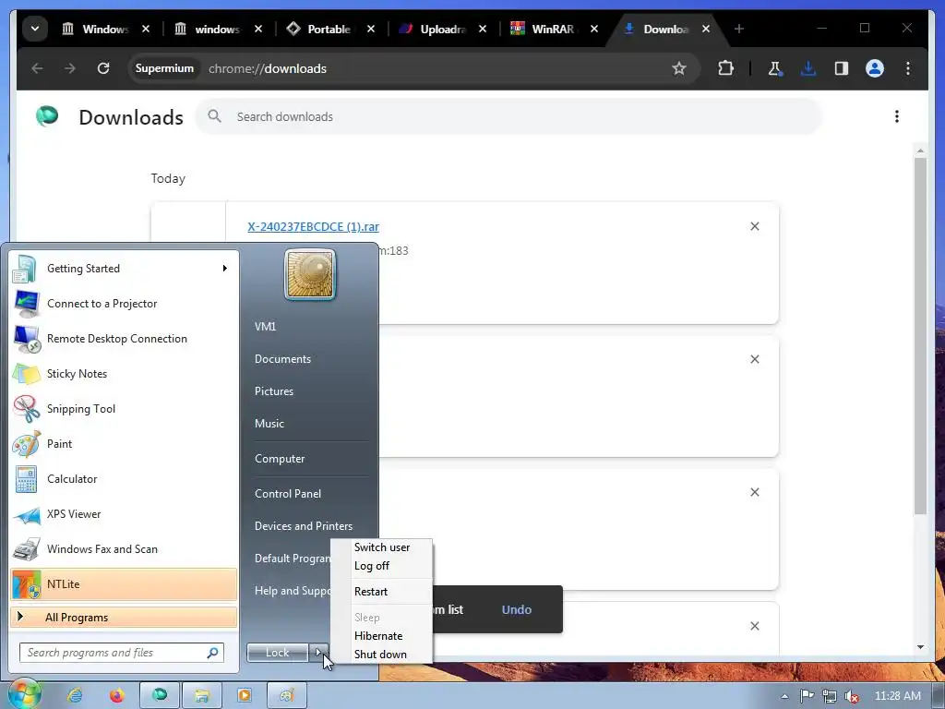Screen dimensions: 945x709
Task: Go forward in browser history
Action: pyautogui.click(x=70, y=68)
